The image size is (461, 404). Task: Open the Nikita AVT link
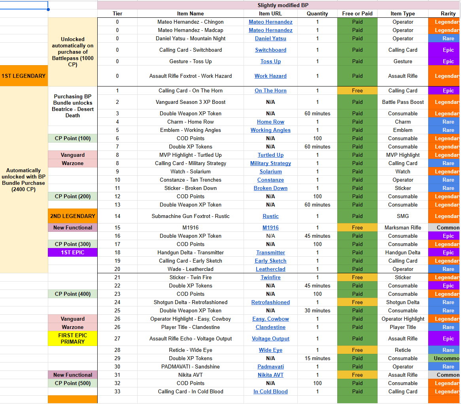pos(270,375)
